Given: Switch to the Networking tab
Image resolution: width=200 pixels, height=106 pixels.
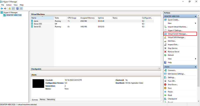Looking at the screenshot, I should (x=51, y=99).
